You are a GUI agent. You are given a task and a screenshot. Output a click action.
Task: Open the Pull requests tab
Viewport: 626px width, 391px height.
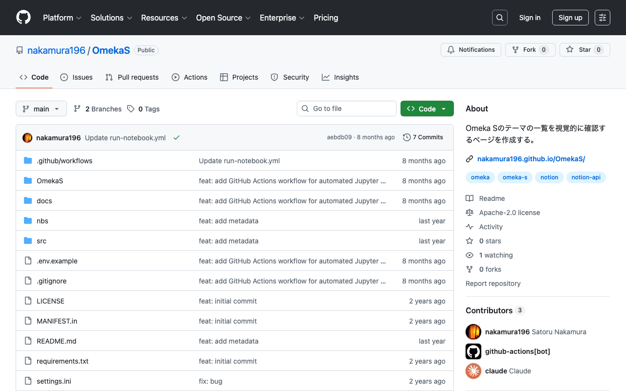click(x=132, y=77)
